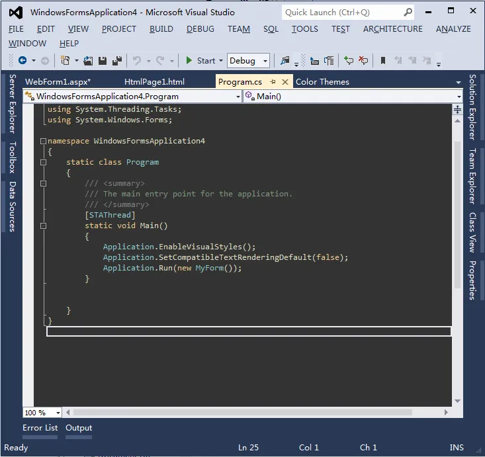Click the Redo icon
The height and width of the screenshot is (457, 485).
[160, 61]
